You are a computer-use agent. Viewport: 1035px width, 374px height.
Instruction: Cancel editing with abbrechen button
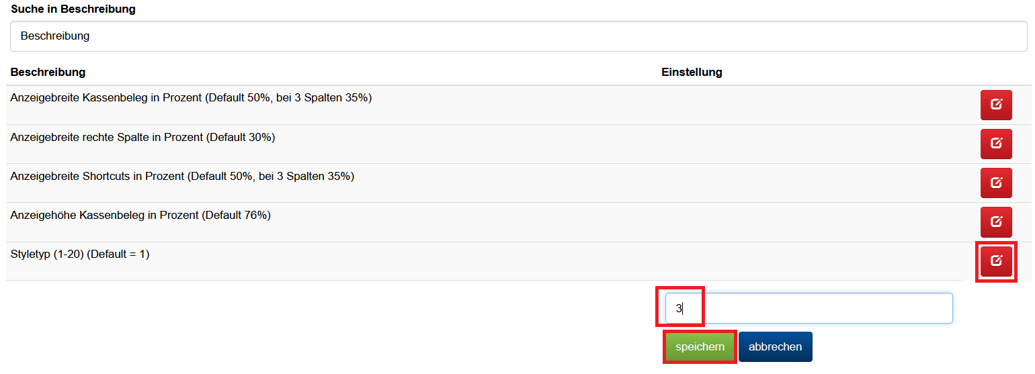[x=775, y=347]
